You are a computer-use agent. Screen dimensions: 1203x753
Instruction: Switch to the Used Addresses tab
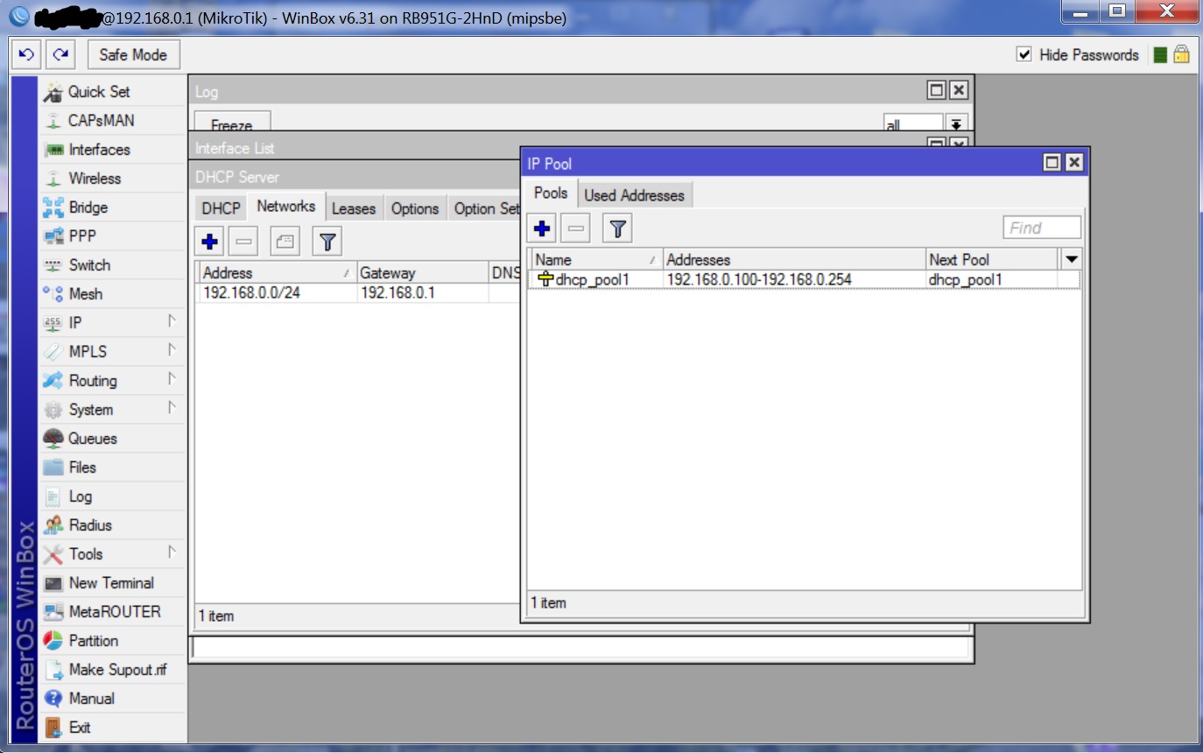pyautogui.click(x=634, y=195)
